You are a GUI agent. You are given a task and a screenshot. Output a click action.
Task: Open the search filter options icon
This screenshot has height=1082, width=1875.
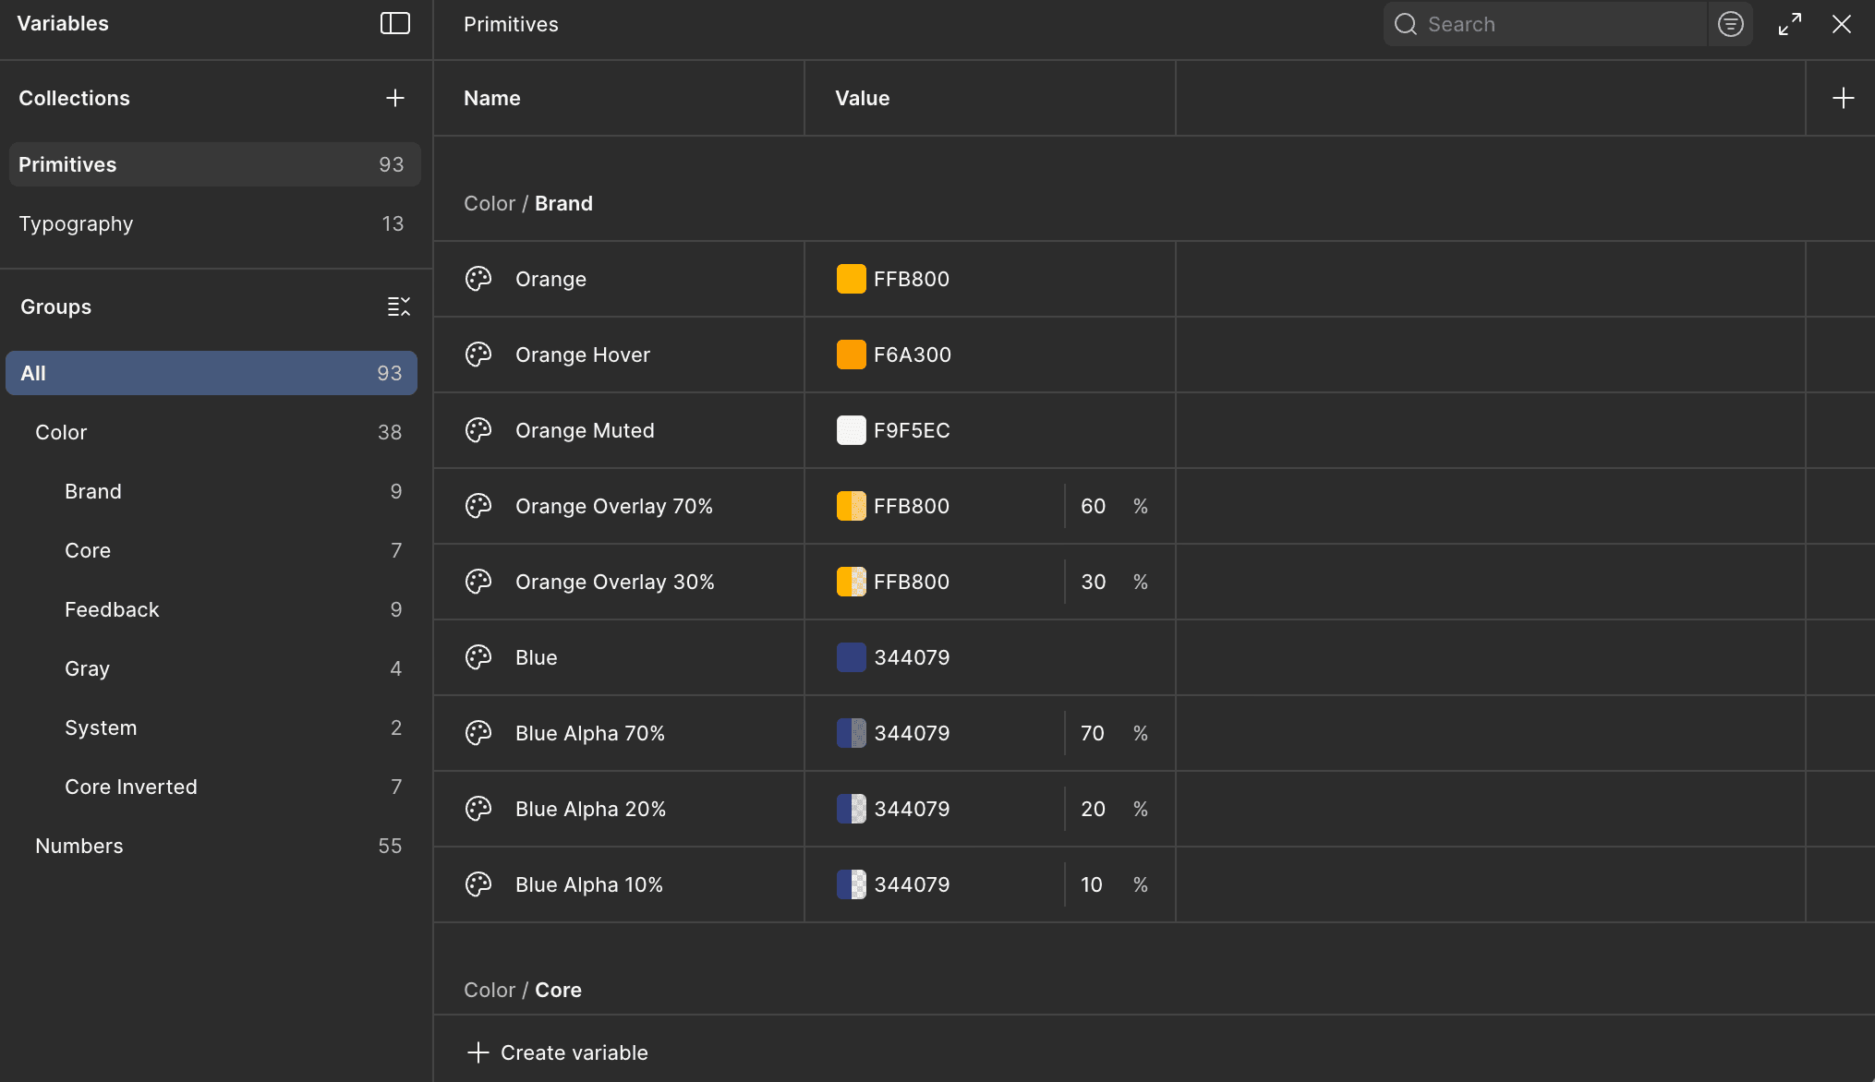click(1730, 24)
